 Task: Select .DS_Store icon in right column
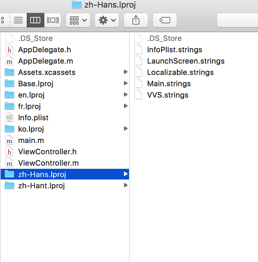(138, 38)
